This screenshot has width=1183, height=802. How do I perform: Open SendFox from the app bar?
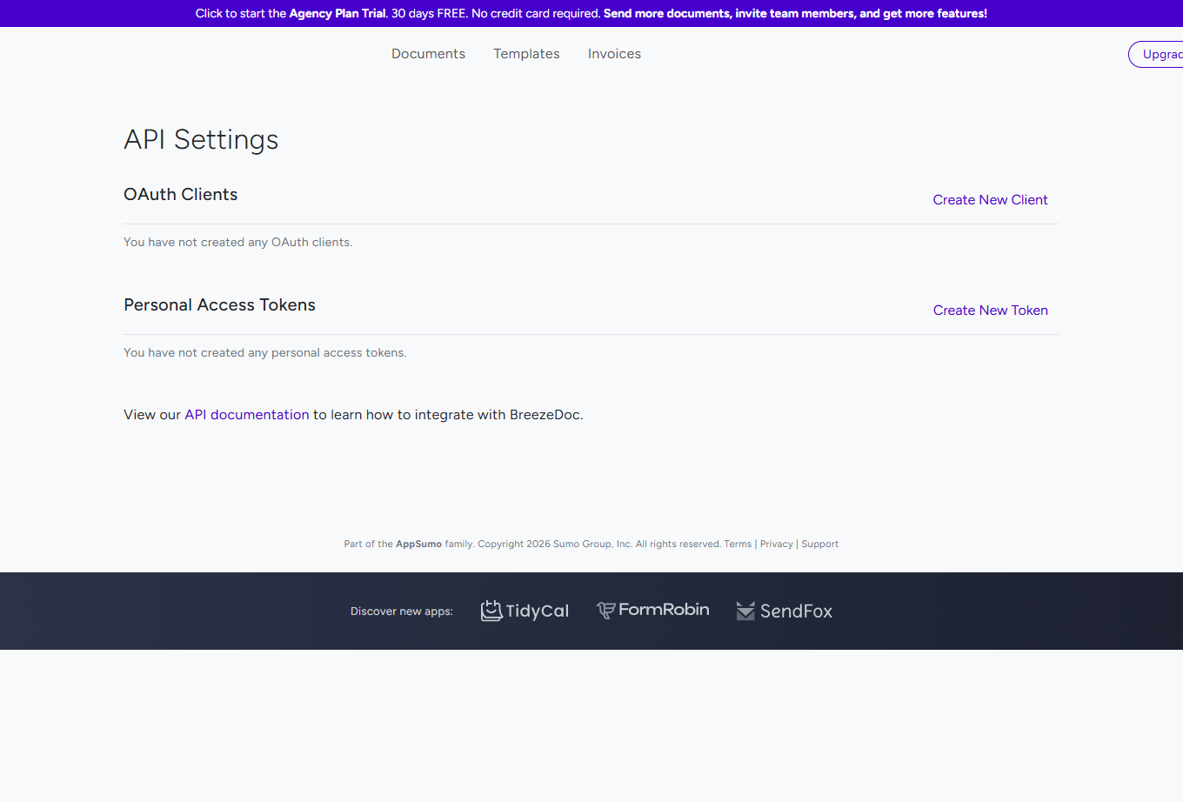(x=784, y=611)
